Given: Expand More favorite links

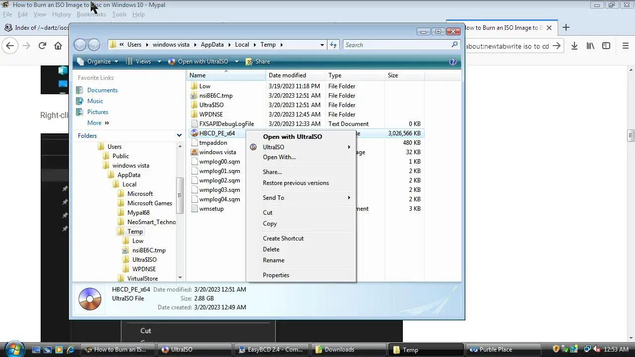Looking at the screenshot, I should click(x=98, y=123).
